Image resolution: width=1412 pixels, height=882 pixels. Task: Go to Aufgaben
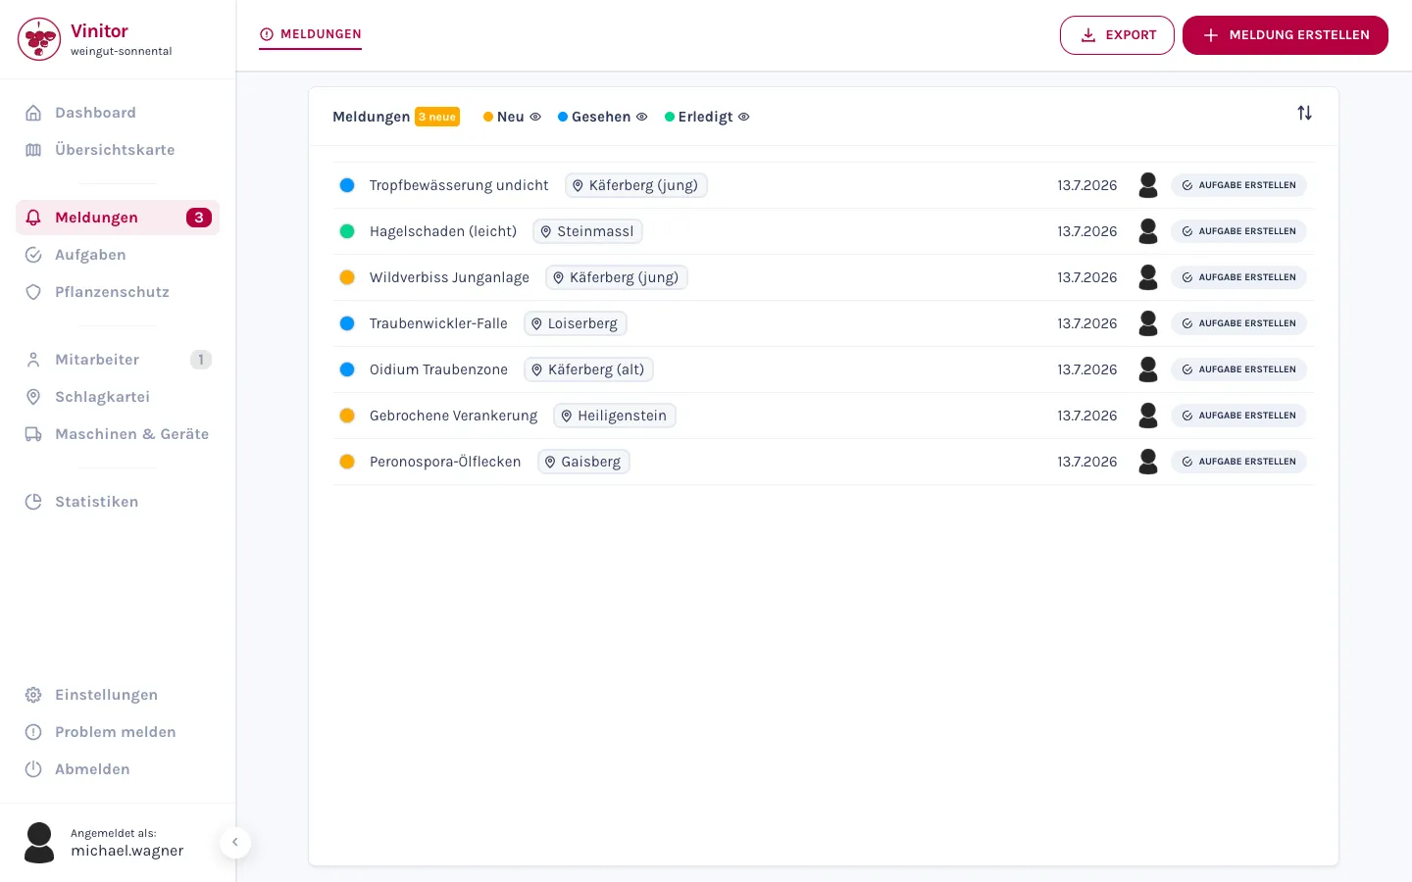[118, 255]
